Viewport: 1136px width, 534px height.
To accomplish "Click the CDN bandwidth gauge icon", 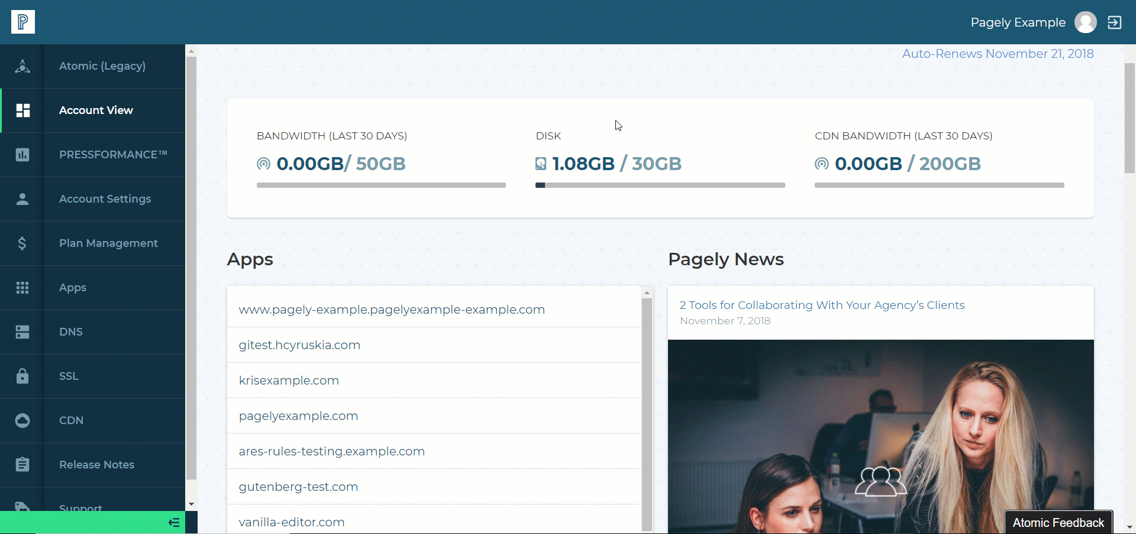I will (822, 164).
